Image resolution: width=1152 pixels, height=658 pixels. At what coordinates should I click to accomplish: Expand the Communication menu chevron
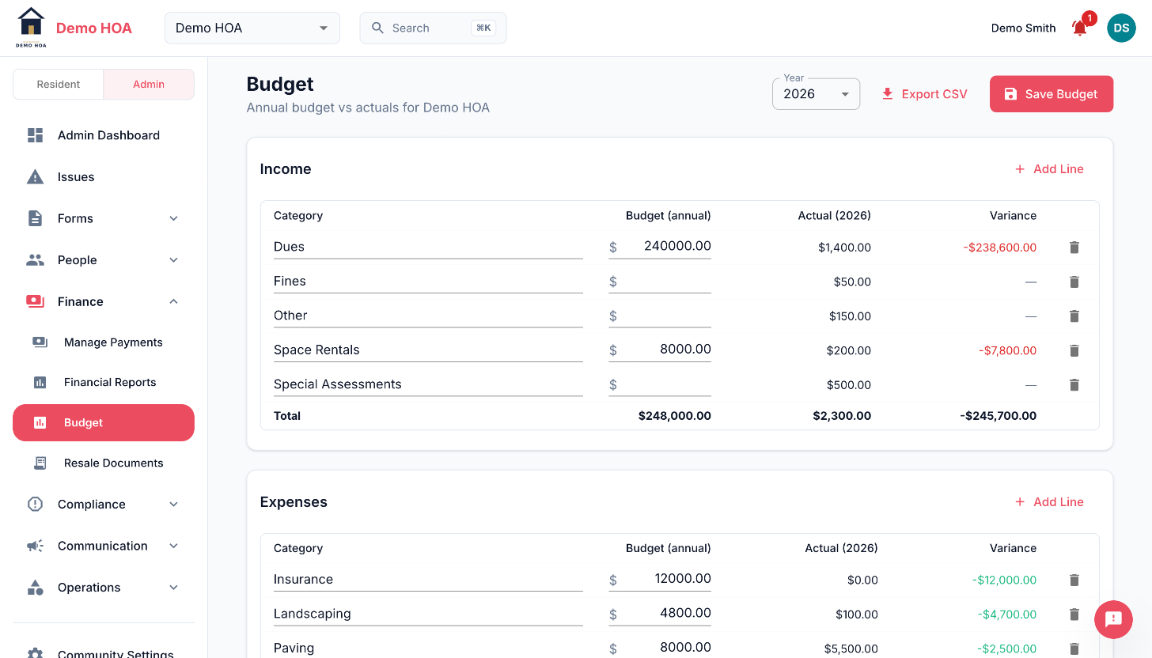tap(174, 546)
